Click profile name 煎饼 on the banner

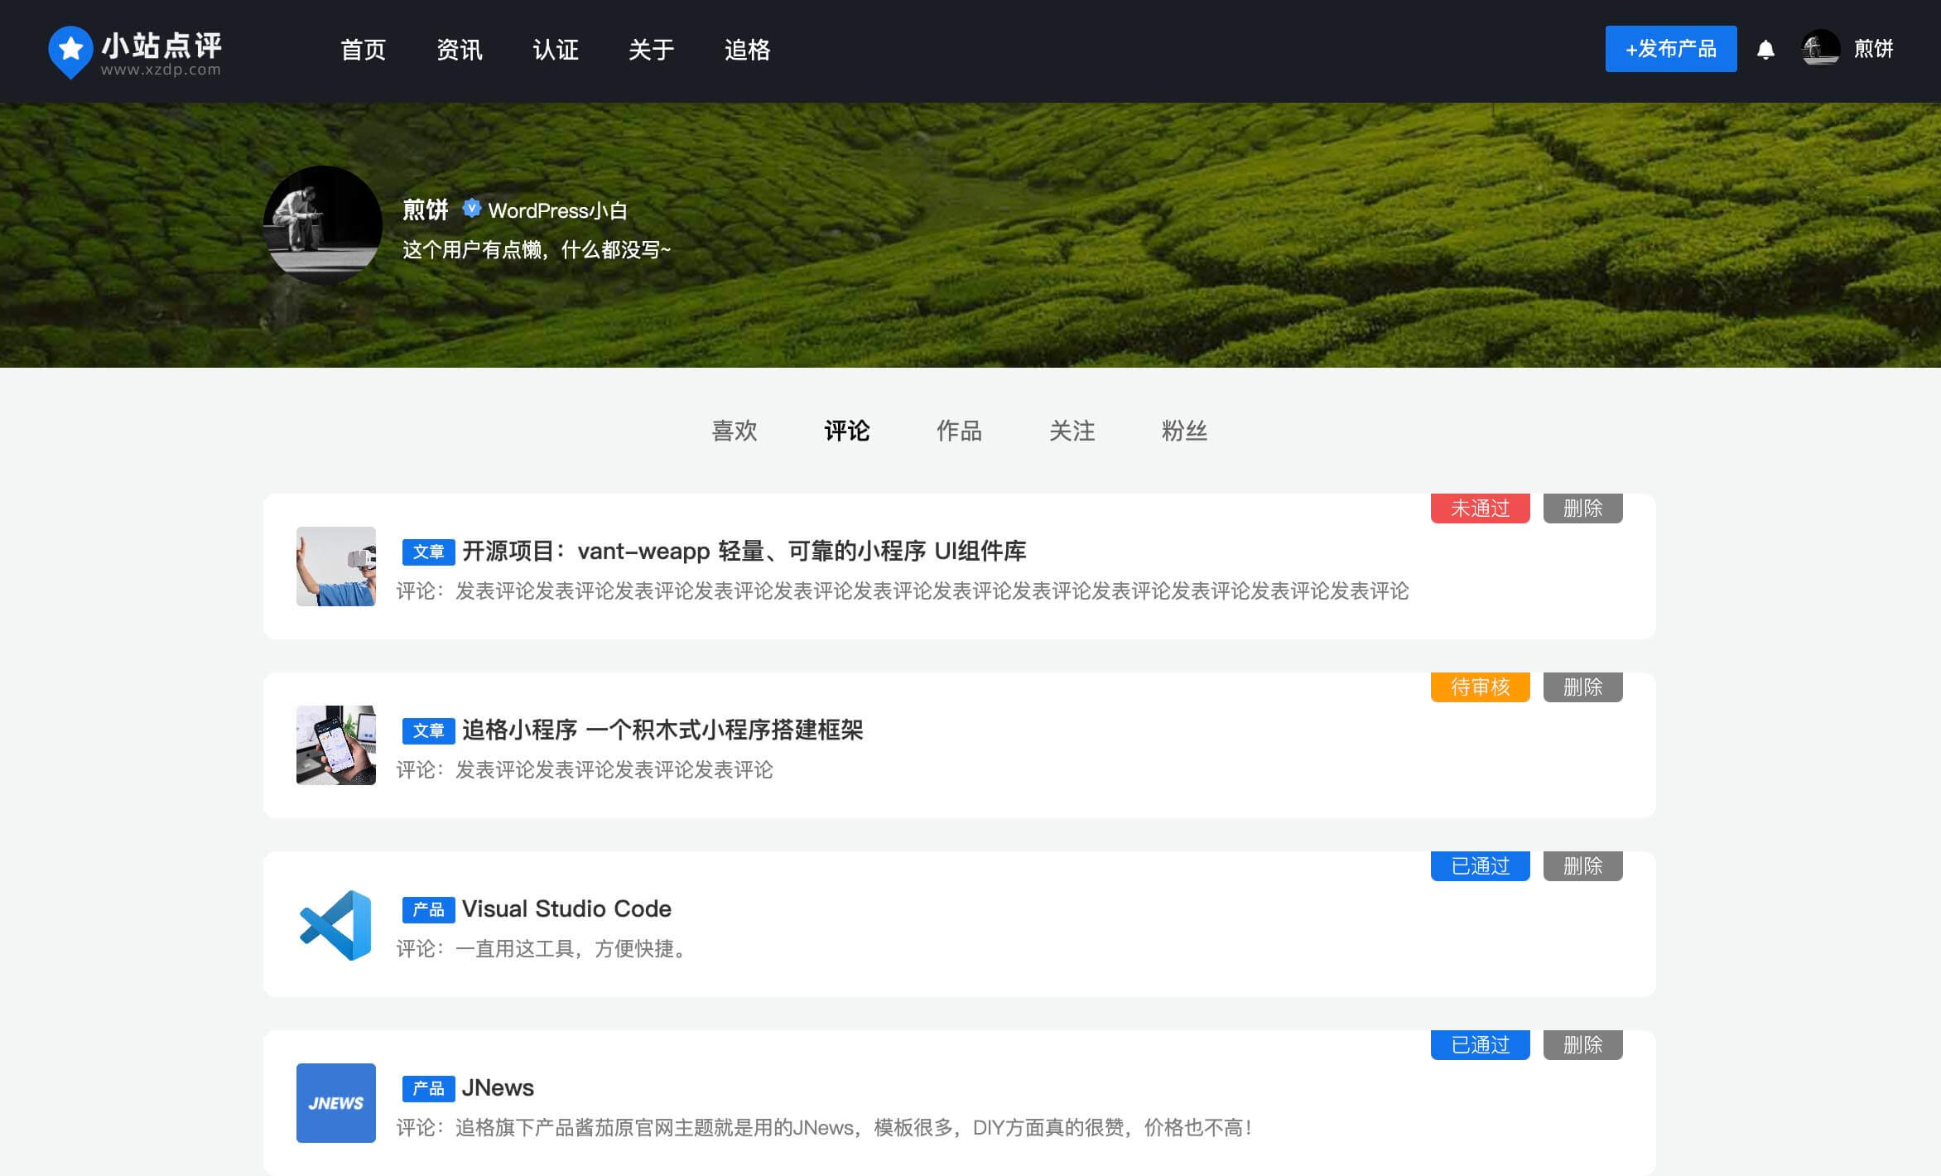[x=426, y=210]
